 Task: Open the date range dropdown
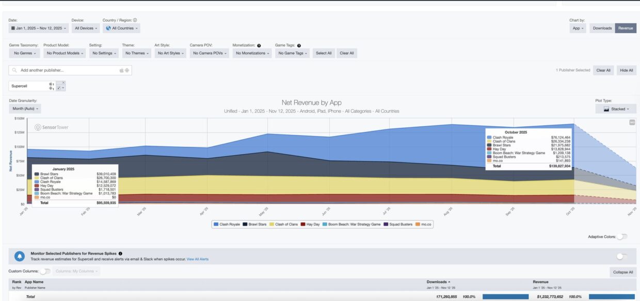click(37, 28)
